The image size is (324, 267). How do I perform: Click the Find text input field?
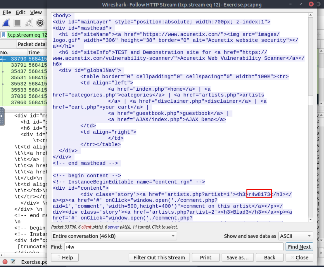(173, 247)
